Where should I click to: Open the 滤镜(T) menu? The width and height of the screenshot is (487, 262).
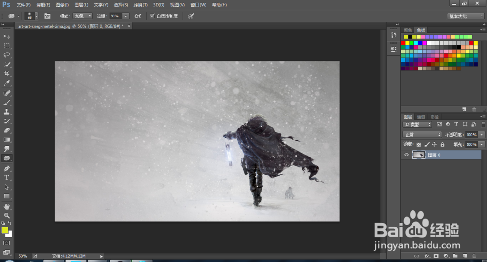140,5
